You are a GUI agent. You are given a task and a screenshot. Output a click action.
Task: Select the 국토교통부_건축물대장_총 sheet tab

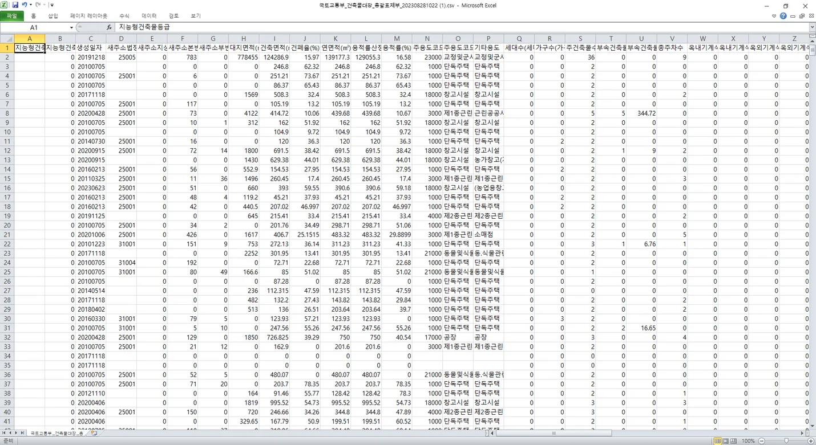[57, 434]
